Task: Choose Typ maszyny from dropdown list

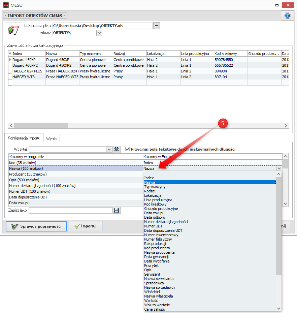Action: point(155,187)
